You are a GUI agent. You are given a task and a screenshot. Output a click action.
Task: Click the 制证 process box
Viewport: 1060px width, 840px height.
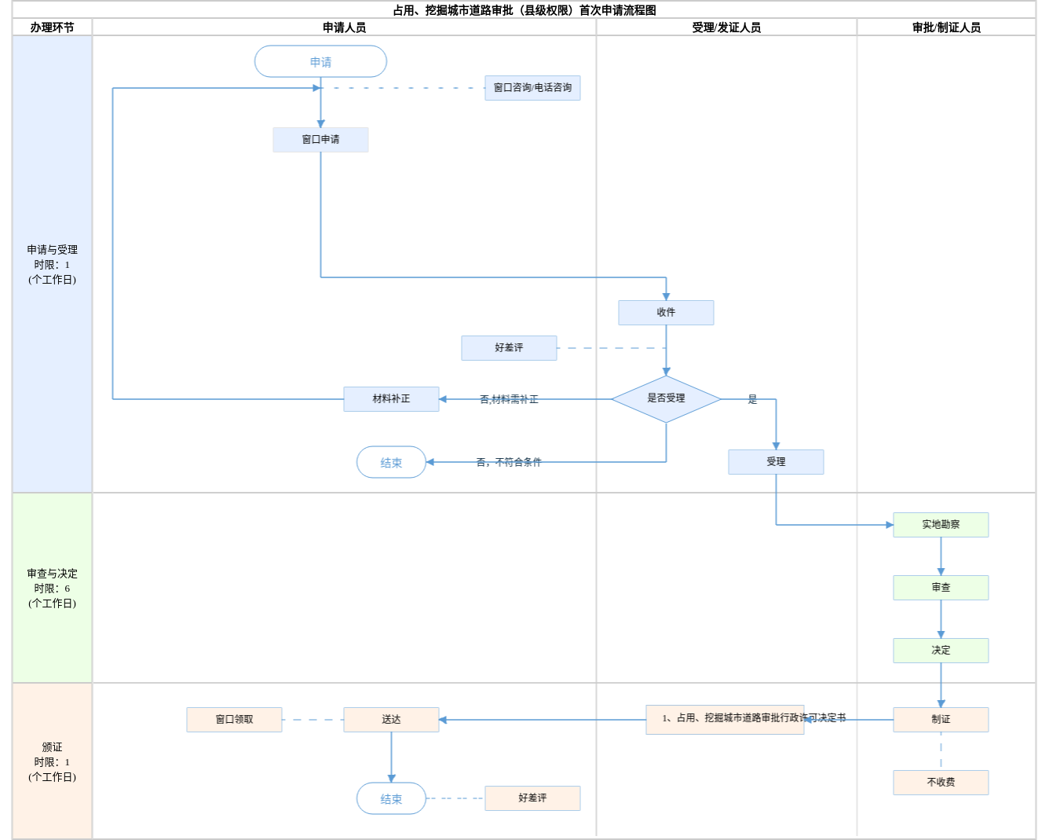coord(941,720)
